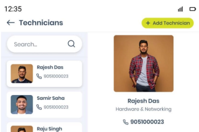Image resolution: width=199 pixels, height=132 pixels.
Task: Open the Raju Singh technician card
Action: [44, 127]
